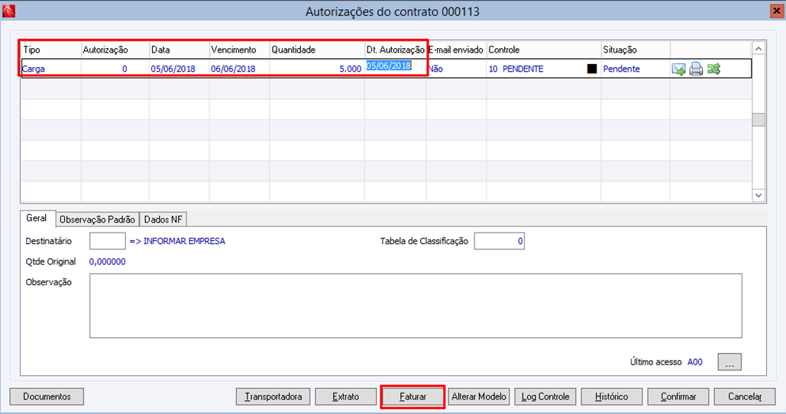This screenshot has width=786, height=414.
Task: Open Log Controle
Action: [545, 396]
